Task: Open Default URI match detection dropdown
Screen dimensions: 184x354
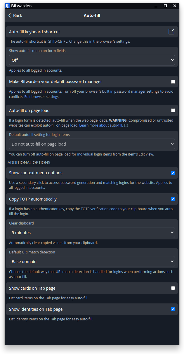Action: pos(92,262)
